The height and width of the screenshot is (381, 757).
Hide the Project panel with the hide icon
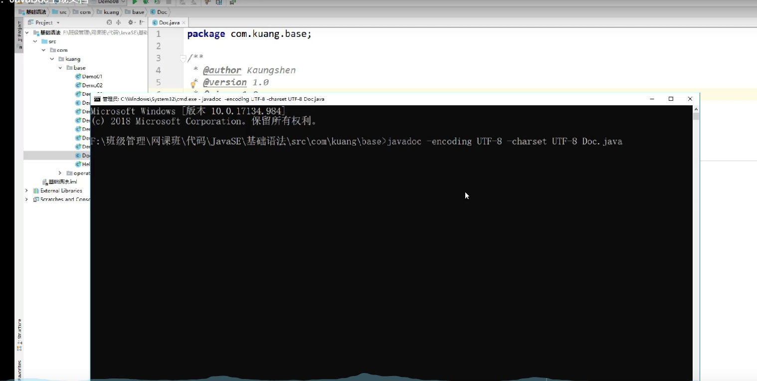[x=142, y=22]
